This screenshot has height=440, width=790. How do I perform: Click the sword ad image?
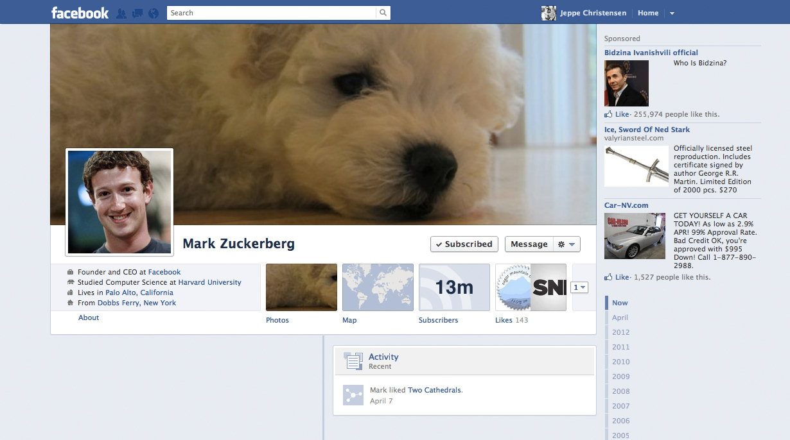tap(636, 165)
